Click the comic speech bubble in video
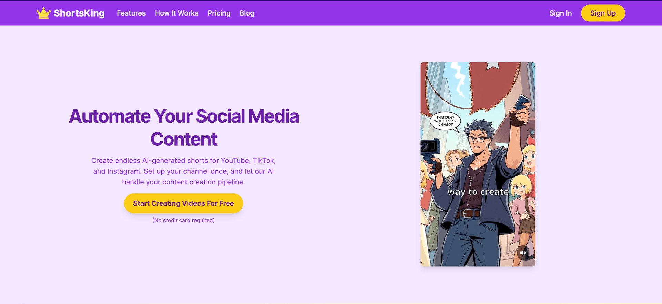 [445, 121]
